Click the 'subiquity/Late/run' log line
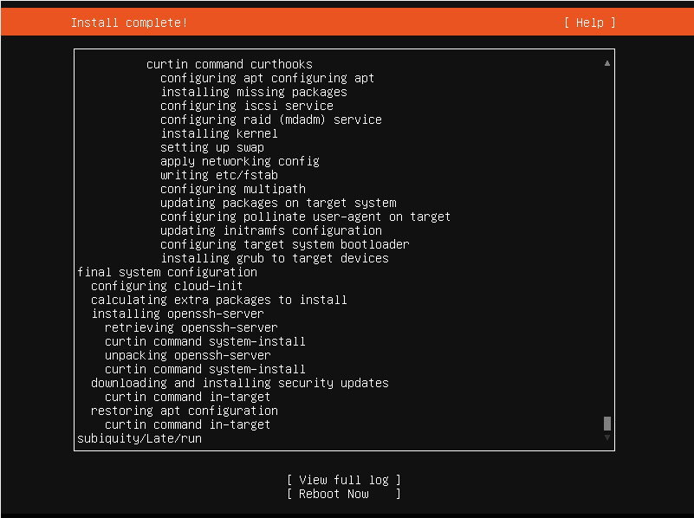 pos(139,438)
